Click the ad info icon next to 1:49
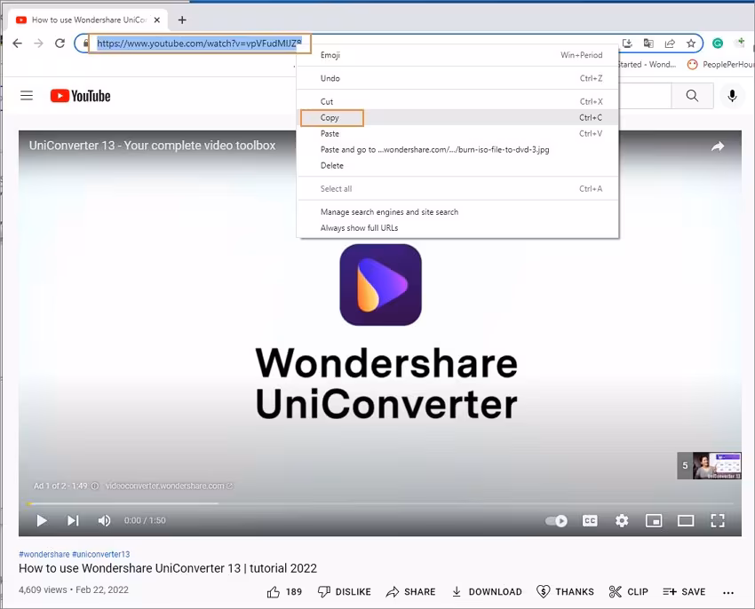 coord(95,486)
